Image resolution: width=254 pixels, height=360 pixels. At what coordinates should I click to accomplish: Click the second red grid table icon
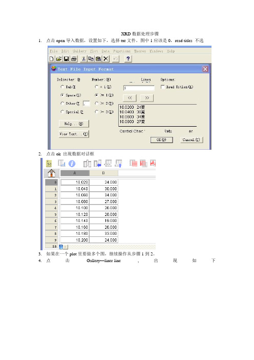click(x=143, y=163)
